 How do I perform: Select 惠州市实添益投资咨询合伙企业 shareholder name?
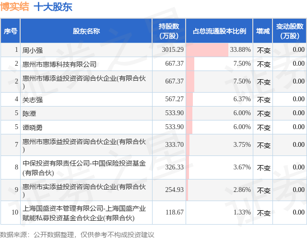point(84,190)
